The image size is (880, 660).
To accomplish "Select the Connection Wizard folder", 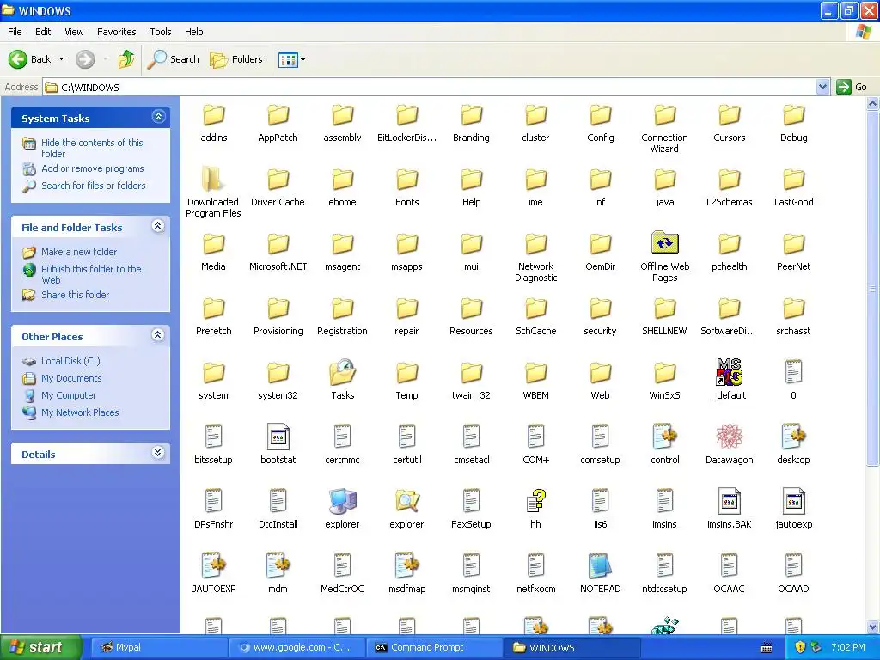I will (665, 115).
